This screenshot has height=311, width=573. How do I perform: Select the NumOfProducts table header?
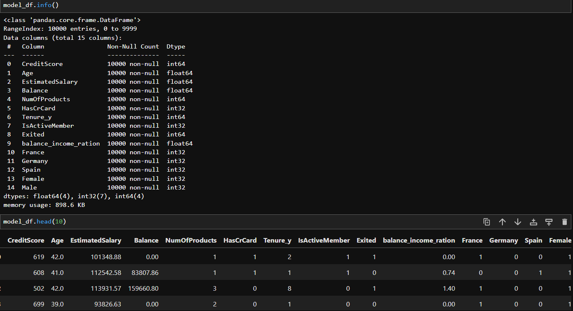pyautogui.click(x=191, y=241)
